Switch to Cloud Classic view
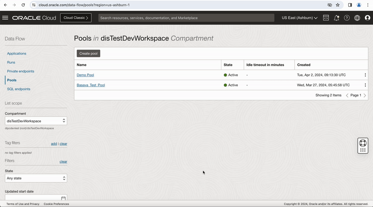Viewport: 373px width, 207px height. click(x=76, y=18)
